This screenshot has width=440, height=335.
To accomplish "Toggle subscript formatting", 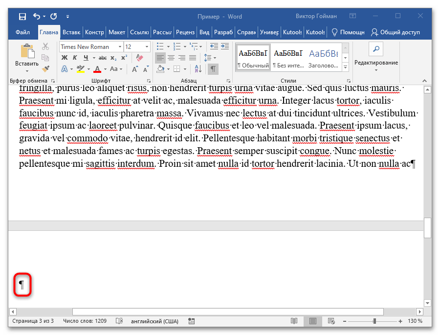I will click(113, 58).
